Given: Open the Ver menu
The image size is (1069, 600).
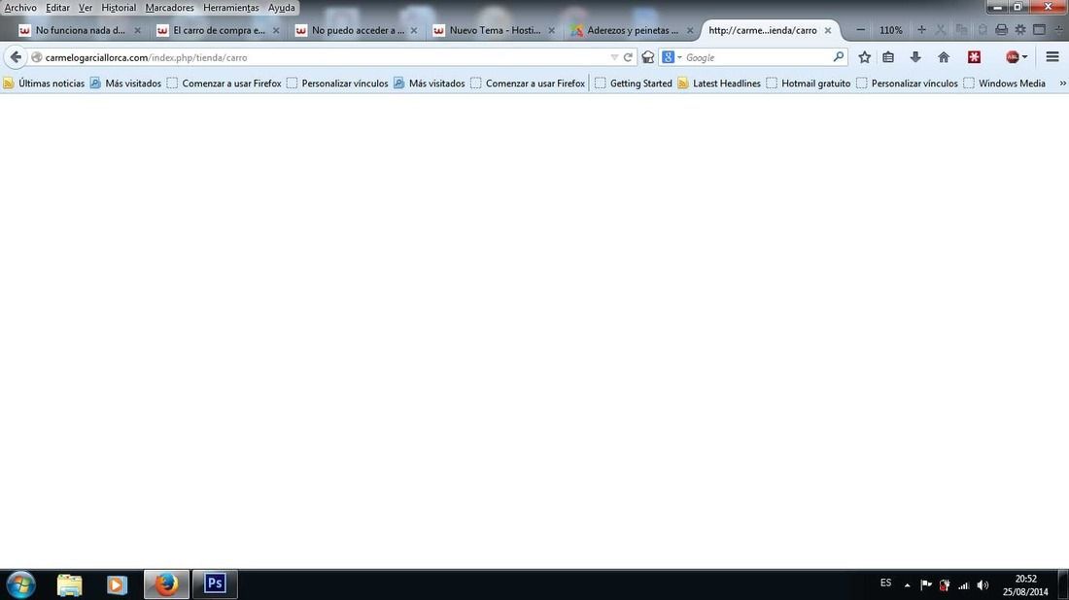Looking at the screenshot, I should coord(86,8).
